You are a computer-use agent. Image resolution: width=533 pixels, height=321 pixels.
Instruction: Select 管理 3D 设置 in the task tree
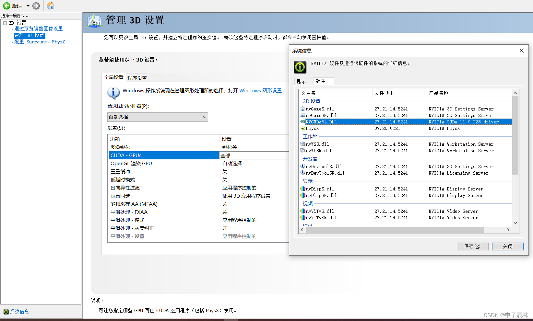click(x=29, y=35)
